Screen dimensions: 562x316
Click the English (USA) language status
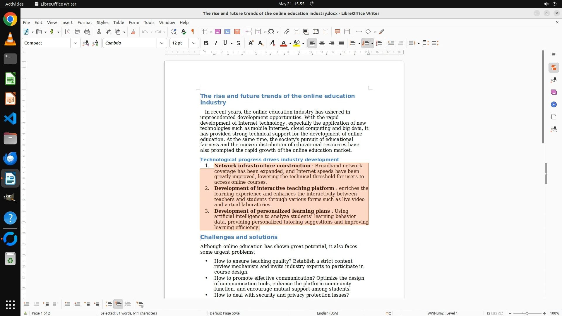[x=327, y=313]
